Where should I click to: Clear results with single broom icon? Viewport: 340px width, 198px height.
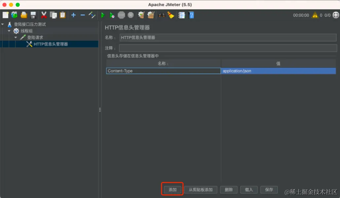coord(141,15)
